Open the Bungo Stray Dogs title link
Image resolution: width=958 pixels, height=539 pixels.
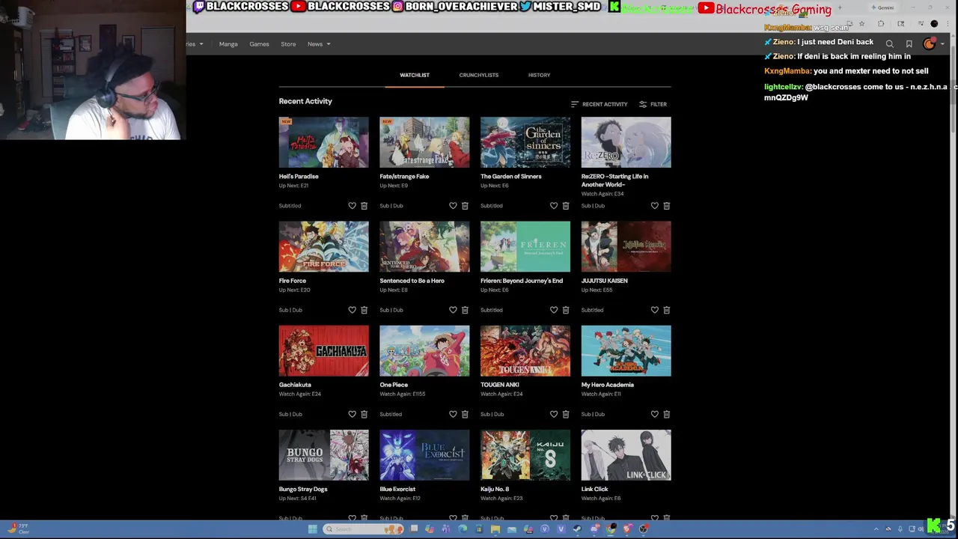[x=303, y=489]
